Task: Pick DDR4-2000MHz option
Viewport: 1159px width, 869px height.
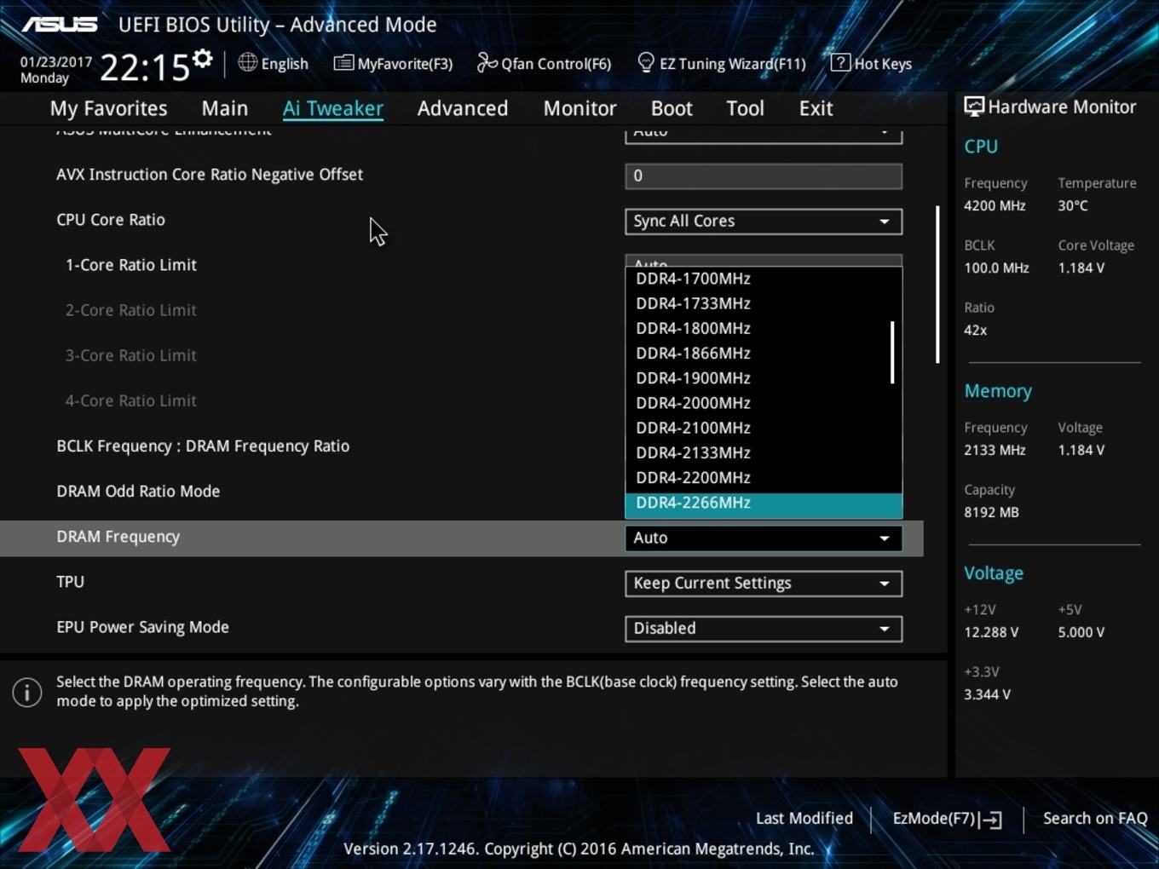Action: click(764, 403)
